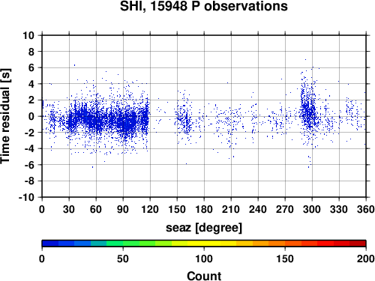The height and width of the screenshot is (281, 375).
Task: Click the dense data band between 30 and 120 degrees
Action: pyautogui.click(x=109, y=120)
